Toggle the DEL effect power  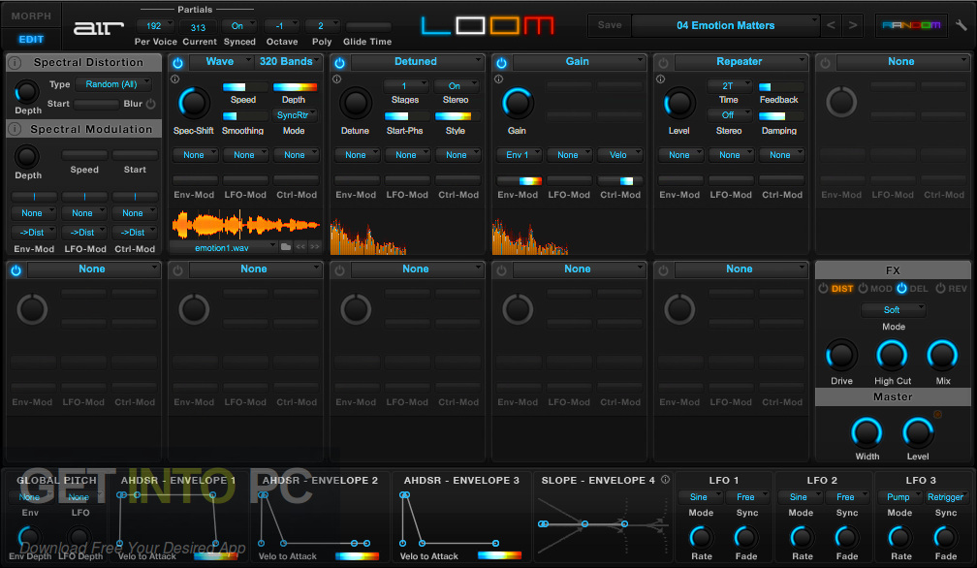[901, 288]
